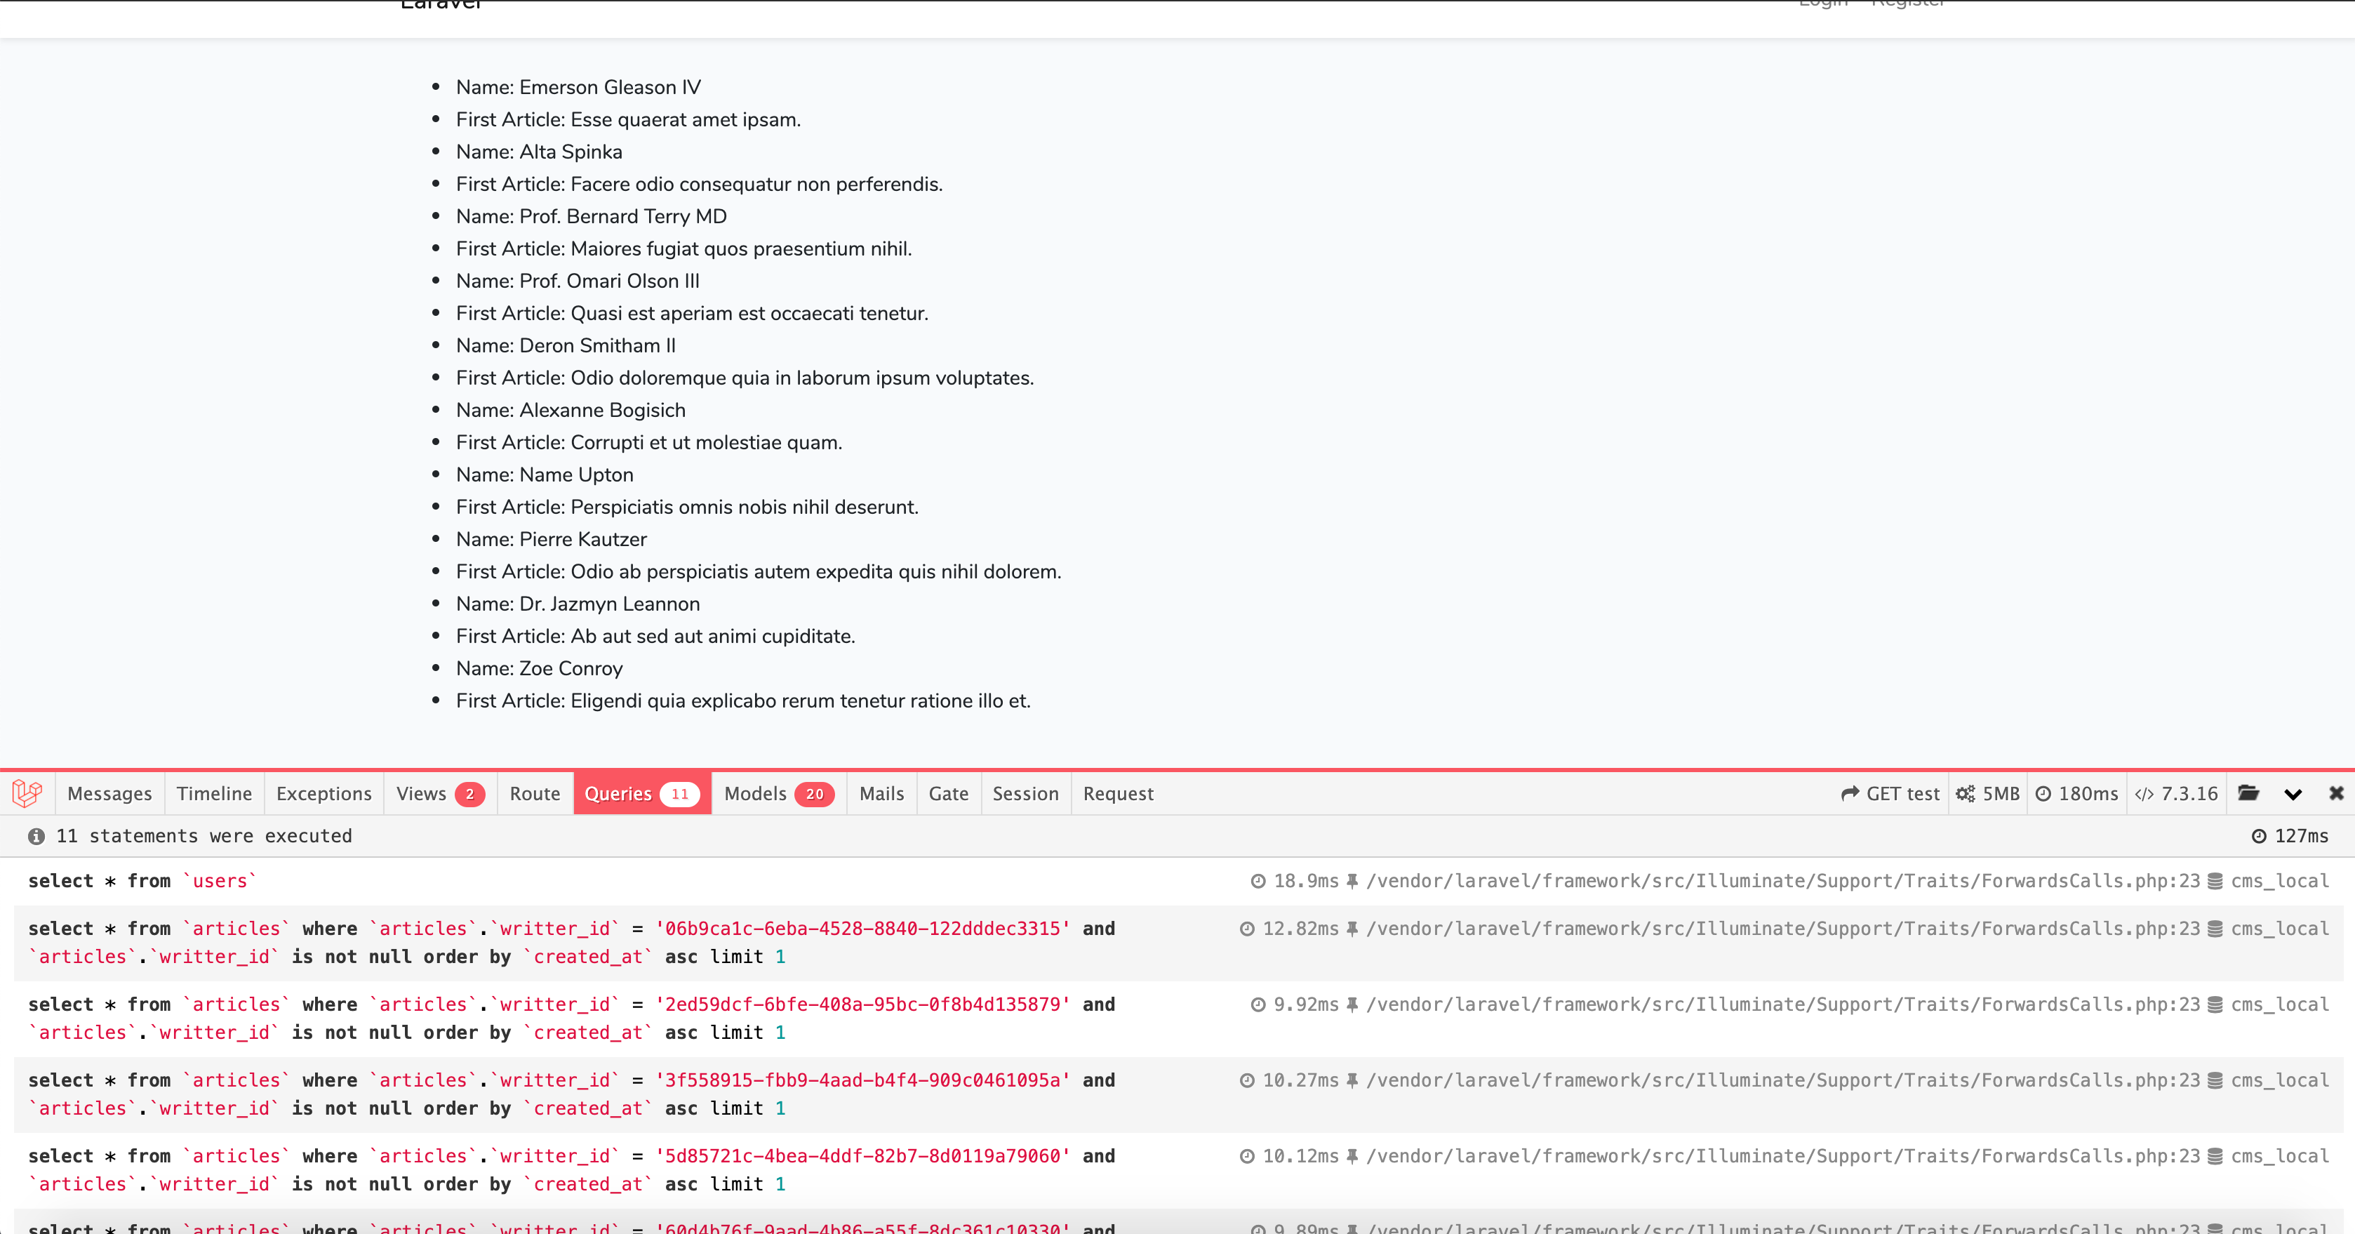The width and height of the screenshot is (2355, 1234).
Task: Click the 180ms request duration clock icon
Action: [2043, 794]
